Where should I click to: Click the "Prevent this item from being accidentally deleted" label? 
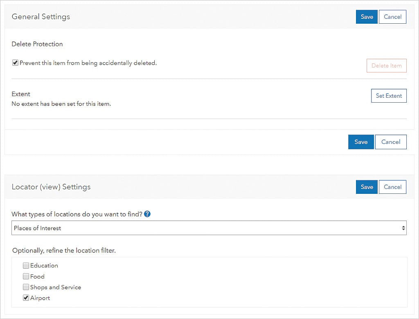tap(88, 63)
